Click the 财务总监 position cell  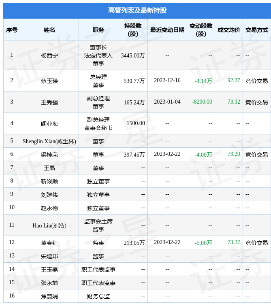coord(98,296)
